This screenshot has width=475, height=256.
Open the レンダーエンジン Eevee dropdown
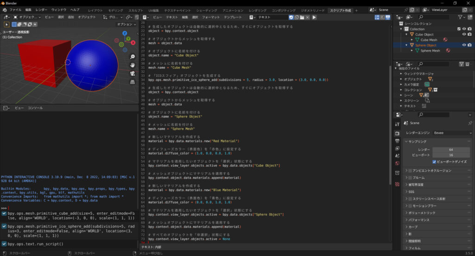coord(452,133)
